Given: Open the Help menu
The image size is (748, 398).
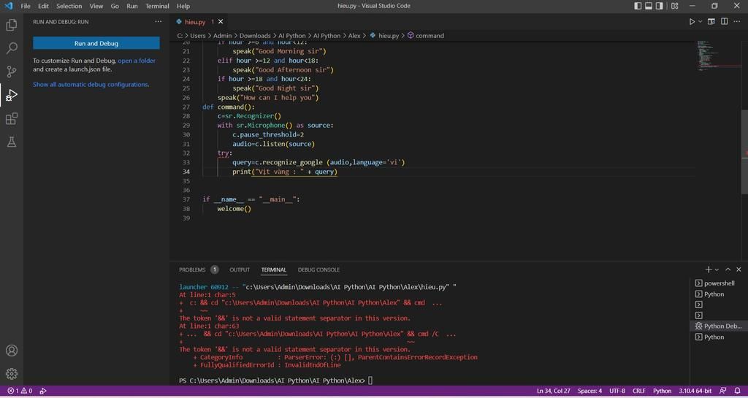Looking at the screenshot, I should [x=183, y=6].
